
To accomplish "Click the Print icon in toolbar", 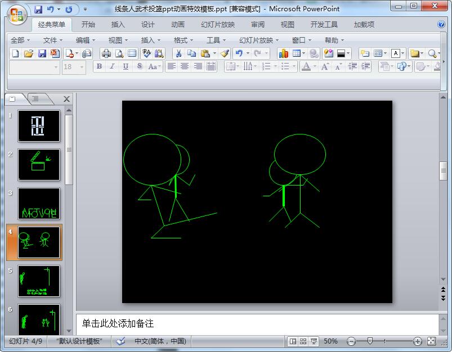I will point(106,53).
